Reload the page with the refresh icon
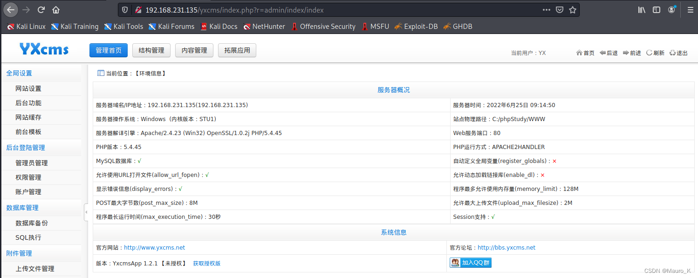The image size is (698, 278). tap(41, 9)
